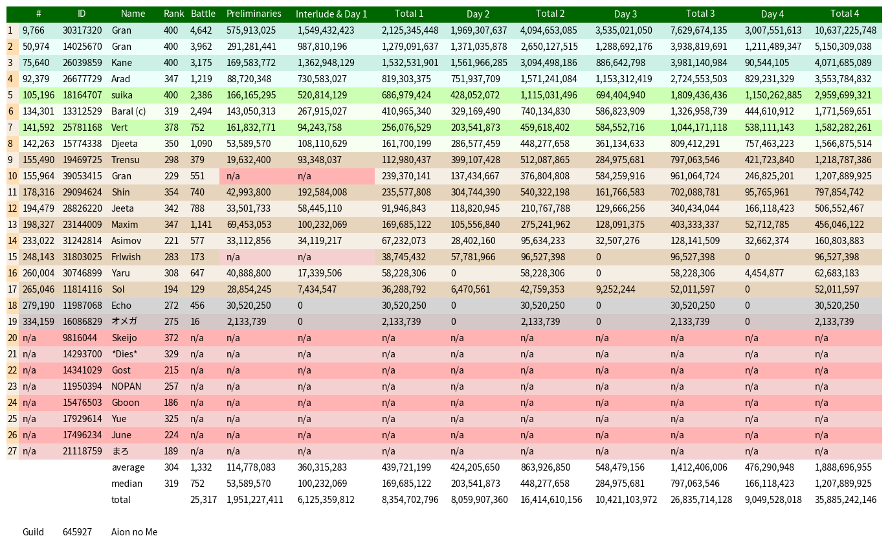Image resolution: width=888 pixels, height=547 pixels.
Task: Select the average rank cell 304
Action: [172, 467]
